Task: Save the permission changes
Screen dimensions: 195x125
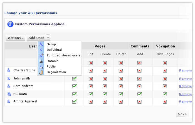Action: click(x=182, y=114)
